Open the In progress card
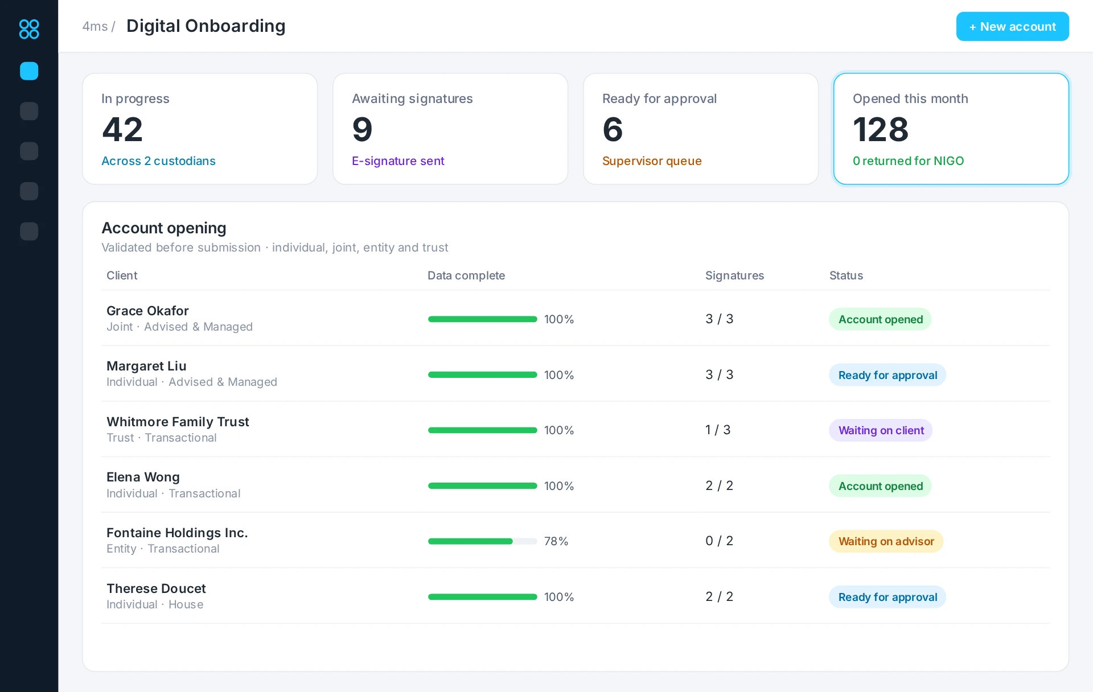Screen dimensions: 1093x692 tap(200, 129)
